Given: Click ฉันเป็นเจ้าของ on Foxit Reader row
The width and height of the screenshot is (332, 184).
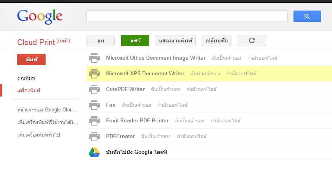Looking at the screenshot, I should [189, 120].
